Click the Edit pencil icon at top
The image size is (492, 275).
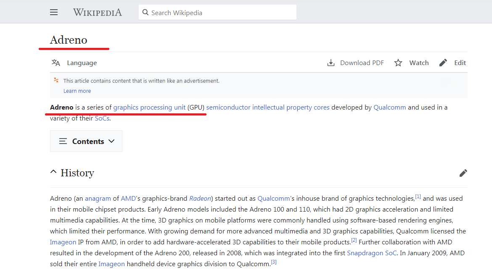pos(443,63)
